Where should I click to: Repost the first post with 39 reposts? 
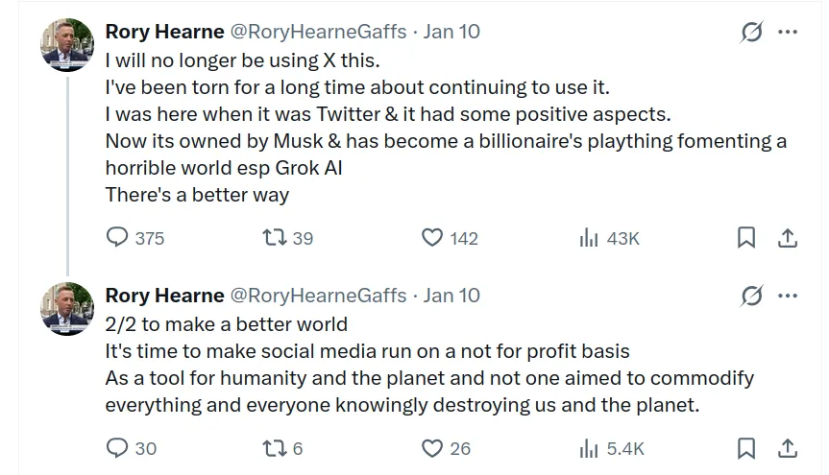click(274, 237)
